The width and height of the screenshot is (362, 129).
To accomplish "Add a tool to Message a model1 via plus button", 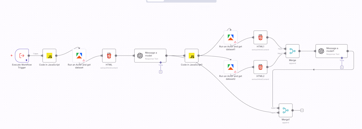I will click(342, 67).
